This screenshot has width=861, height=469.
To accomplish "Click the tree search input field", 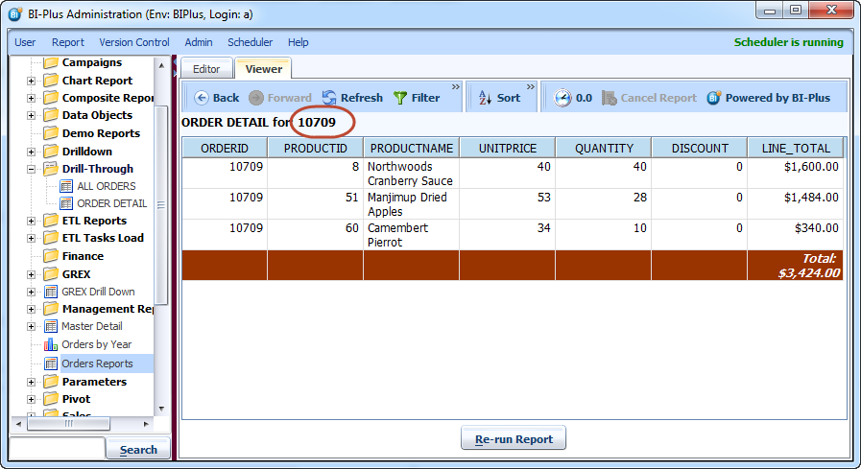I will (x=56, y=449).
